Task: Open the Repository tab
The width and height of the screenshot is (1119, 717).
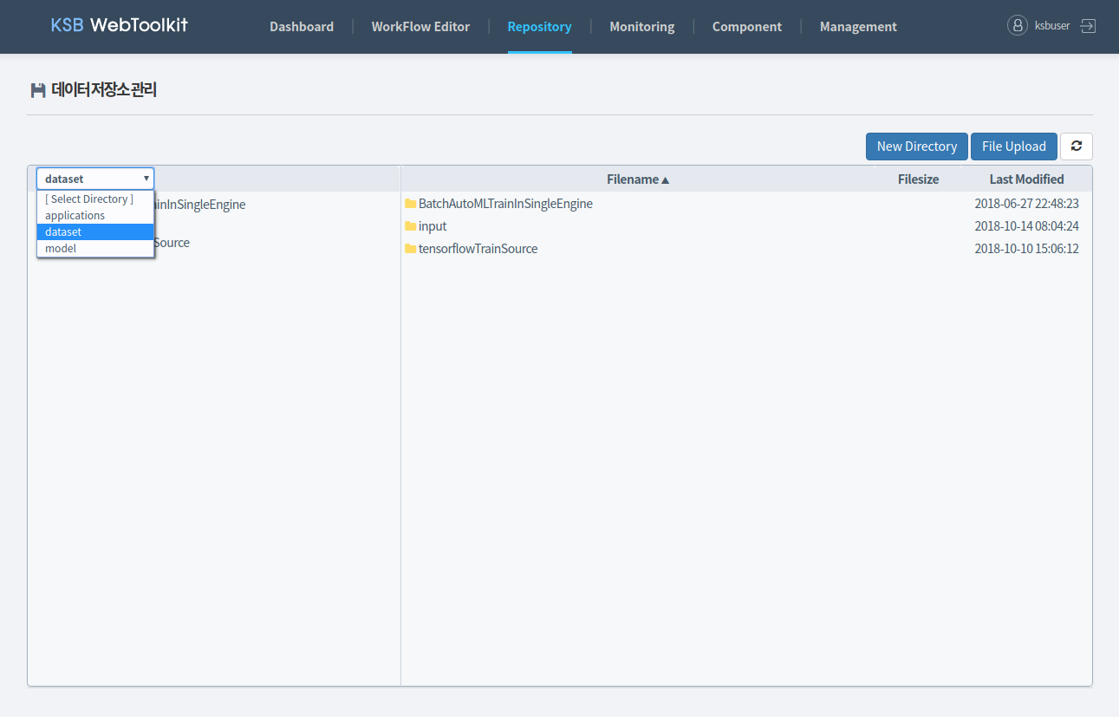Action: pyautogui.click(x=539, y=27)
